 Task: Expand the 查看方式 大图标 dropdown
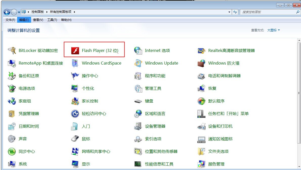click(273, 30)
